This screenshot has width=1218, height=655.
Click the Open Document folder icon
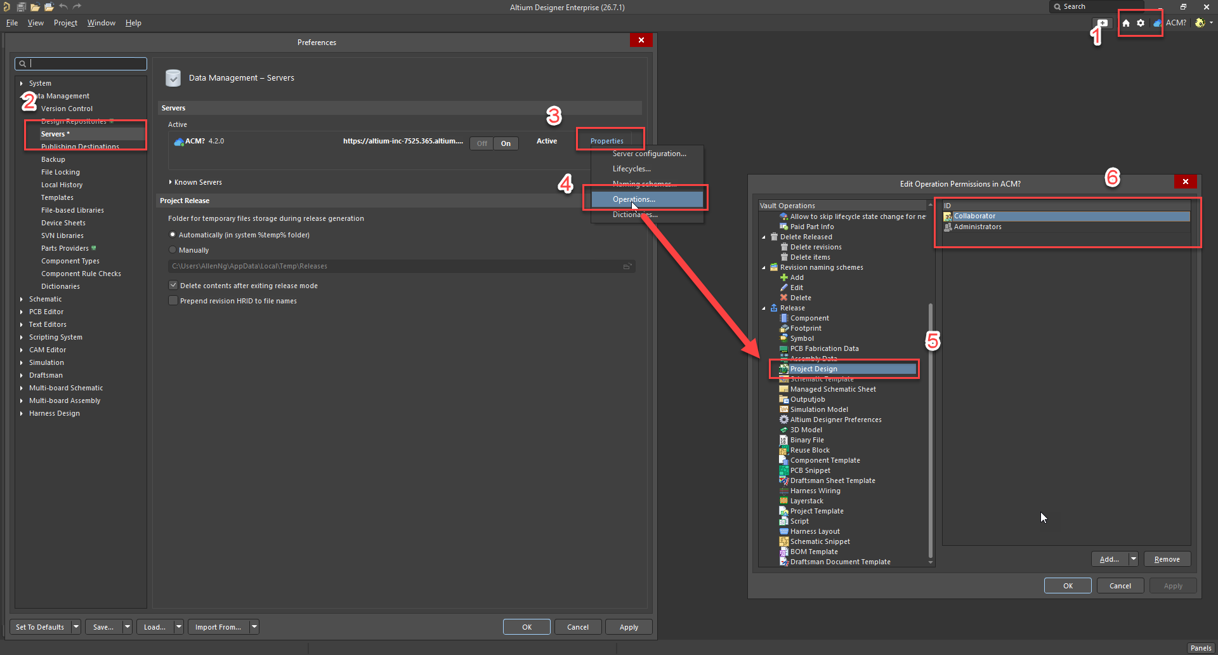35,7
